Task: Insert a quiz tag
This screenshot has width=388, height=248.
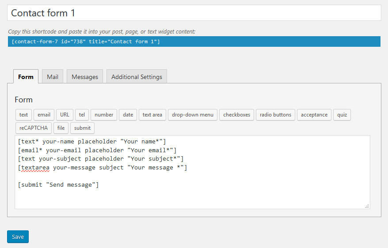Action: click(x=342, y=115)
